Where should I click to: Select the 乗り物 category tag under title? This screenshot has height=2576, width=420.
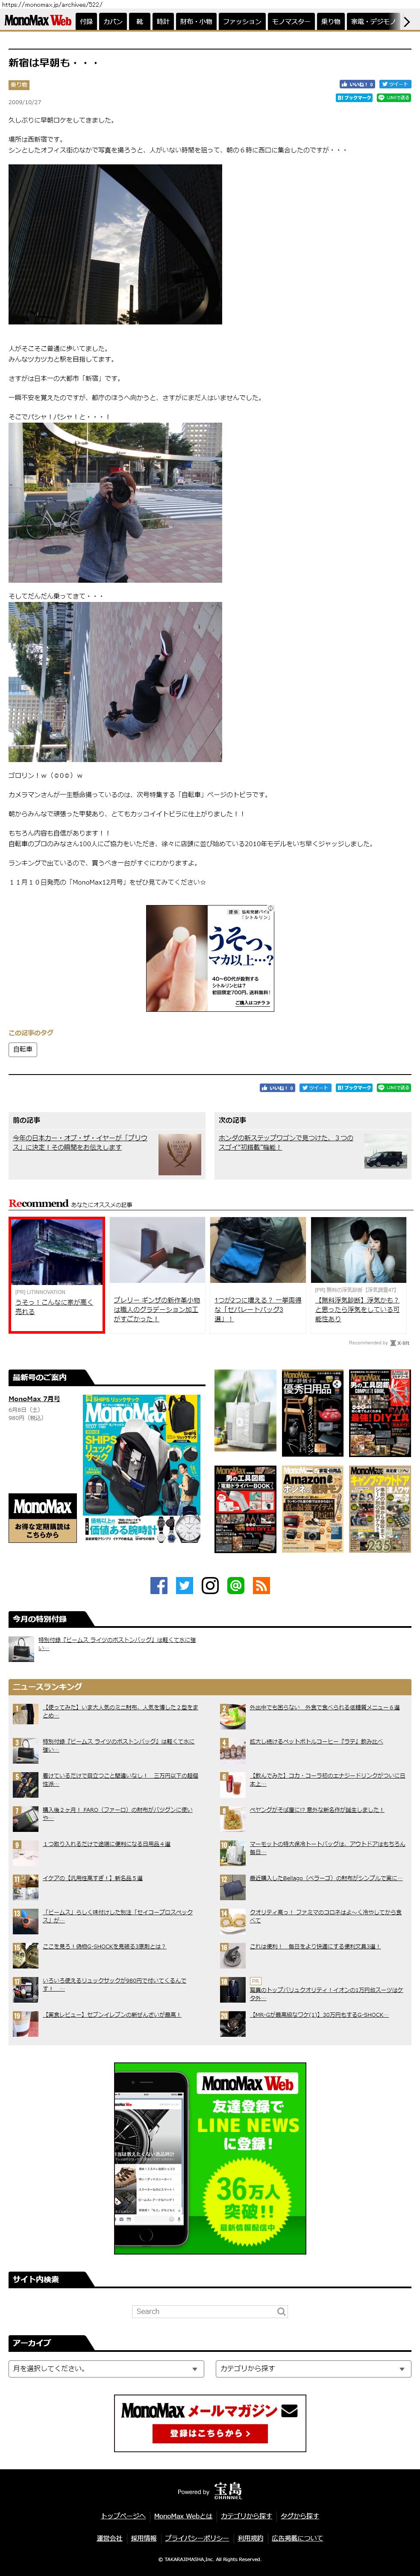pos(19,85)
